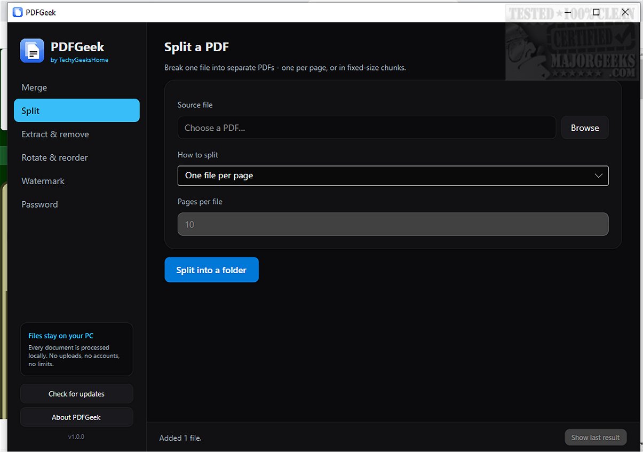Viewport: 643px width, 452px height.
Task: Click the Browse button for source file
Action: [x=585, y=128]
